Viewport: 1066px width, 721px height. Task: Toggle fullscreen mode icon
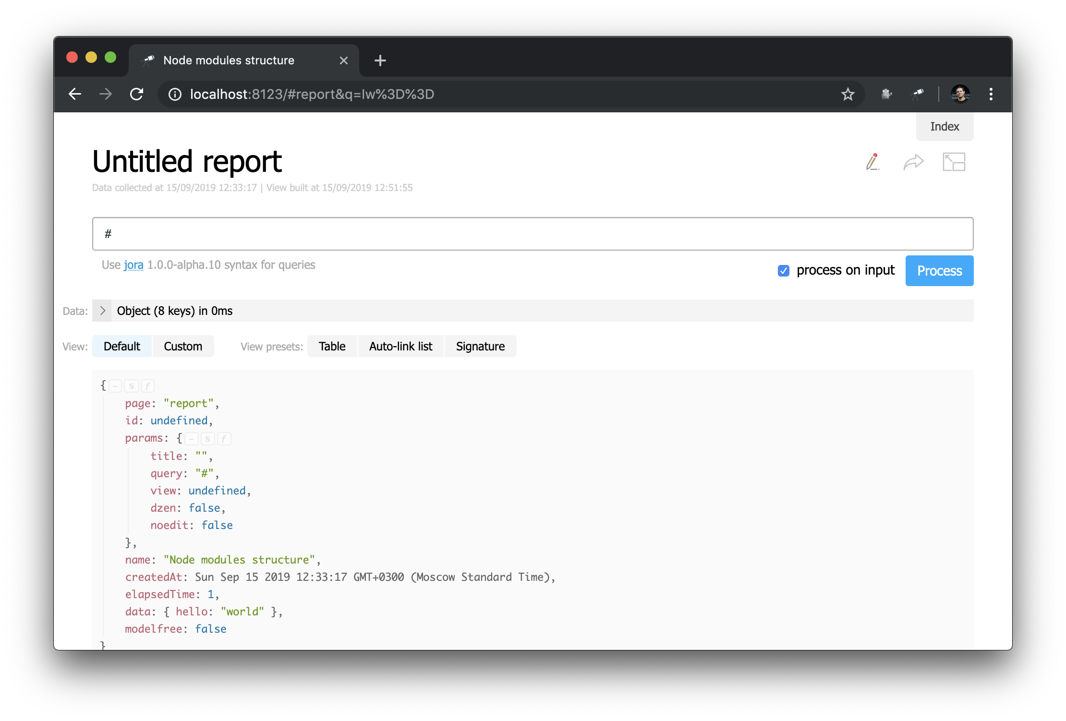pyautogui.click(x=954, y=162)
